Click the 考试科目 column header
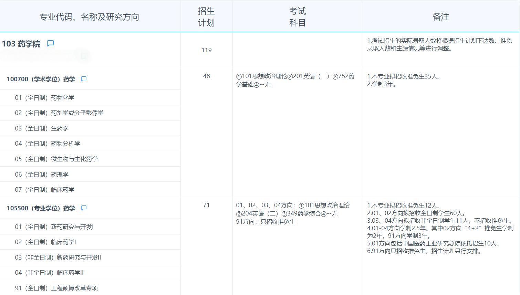The image size is (520, 295). click(x=297, y=16)
